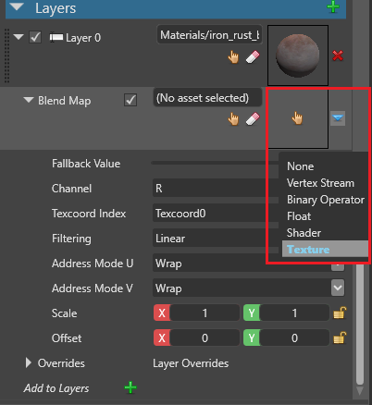Screen dimensions: 372x405
Task: Toggle the Layer 0 enabled checkbox
Action: 35,37
